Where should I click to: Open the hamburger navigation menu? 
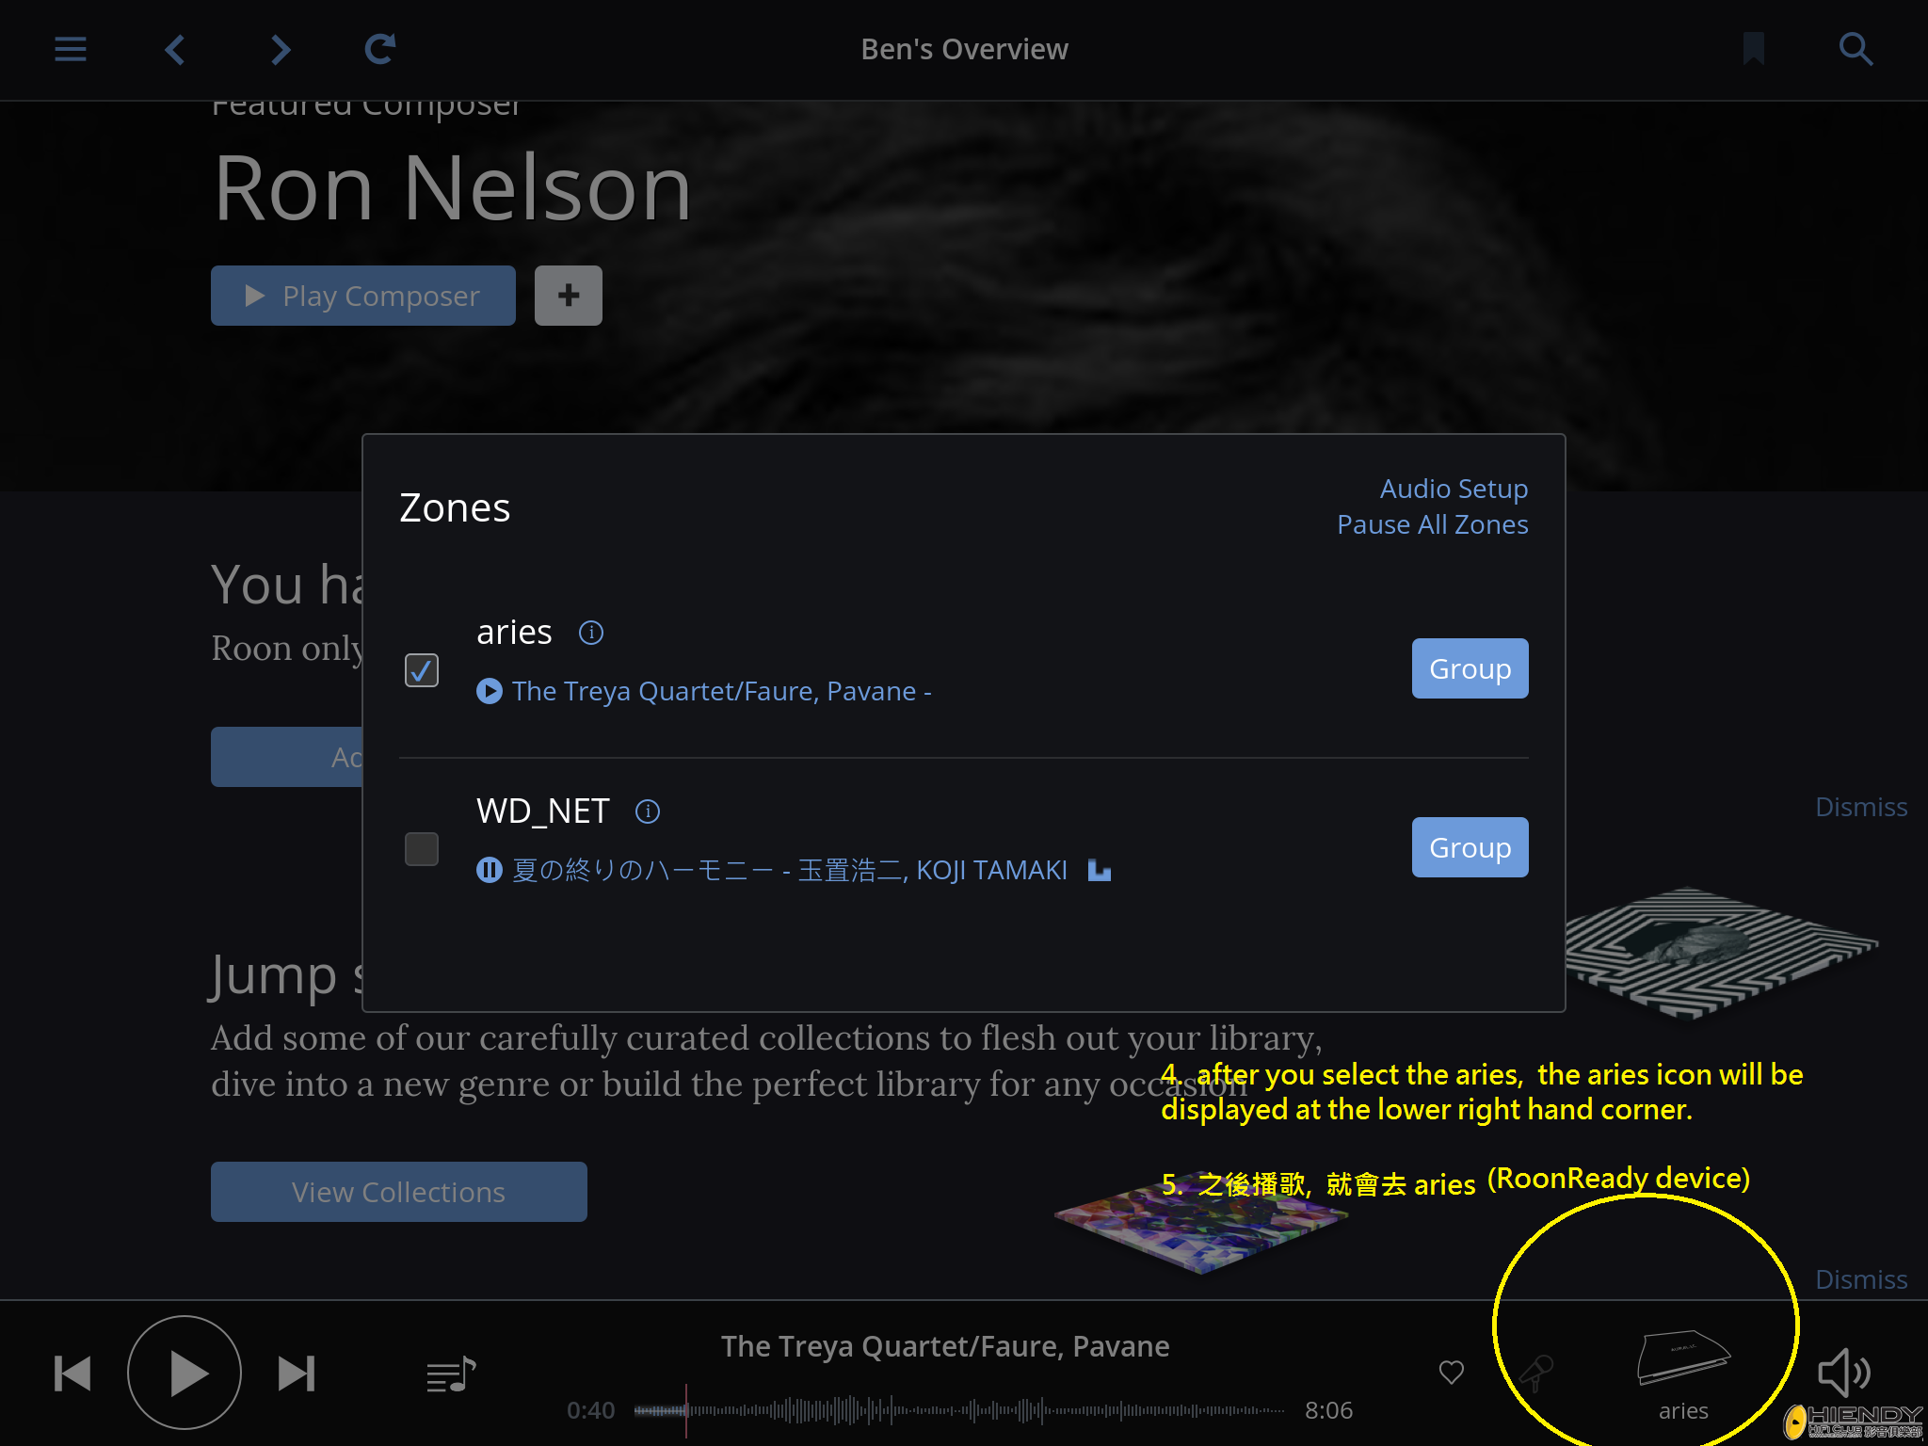coord(71,49)
